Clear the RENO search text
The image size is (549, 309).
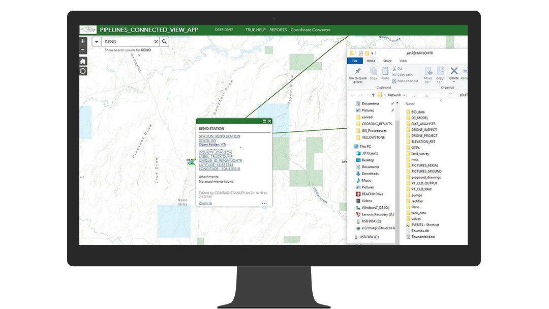pyautogui.click(x=156, y=42)
